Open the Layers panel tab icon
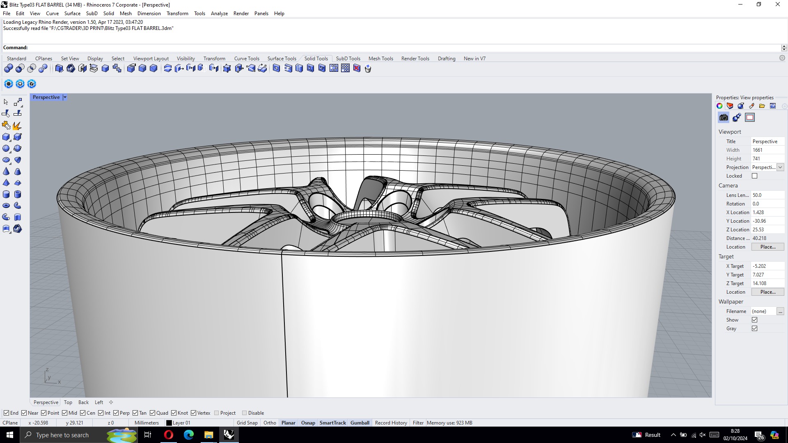This screenshot has width=788, height=443. (730, 106)
